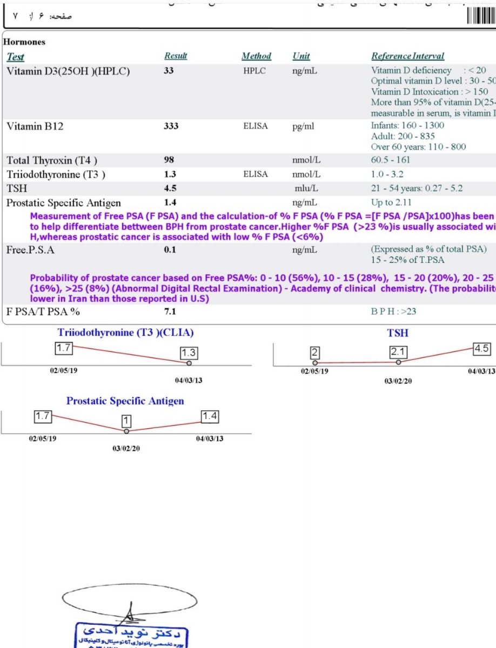Click the pg/ml unit for Vitamin B12

pos(304,126)
